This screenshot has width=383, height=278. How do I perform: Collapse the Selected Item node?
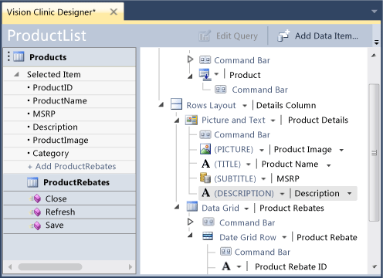pyautogui.click(x=16, y=75)
